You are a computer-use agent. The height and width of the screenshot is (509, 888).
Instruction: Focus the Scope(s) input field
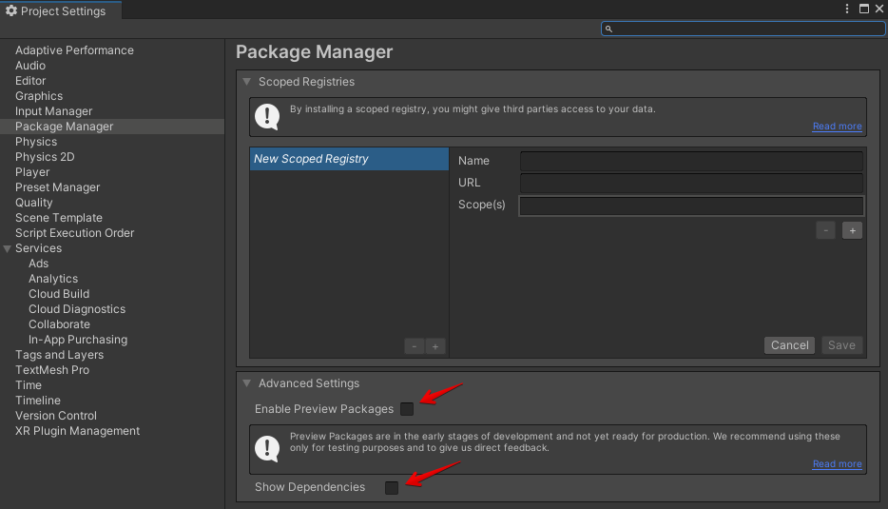click(691, 206)
